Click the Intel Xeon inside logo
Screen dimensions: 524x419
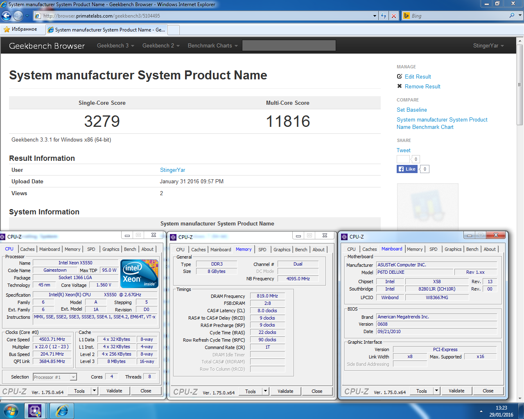139,273
